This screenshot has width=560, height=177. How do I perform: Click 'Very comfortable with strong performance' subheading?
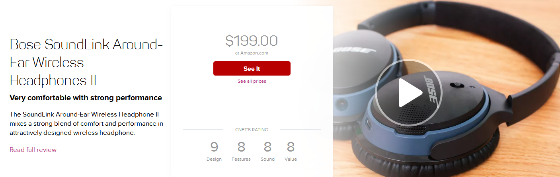coord(86,97)
